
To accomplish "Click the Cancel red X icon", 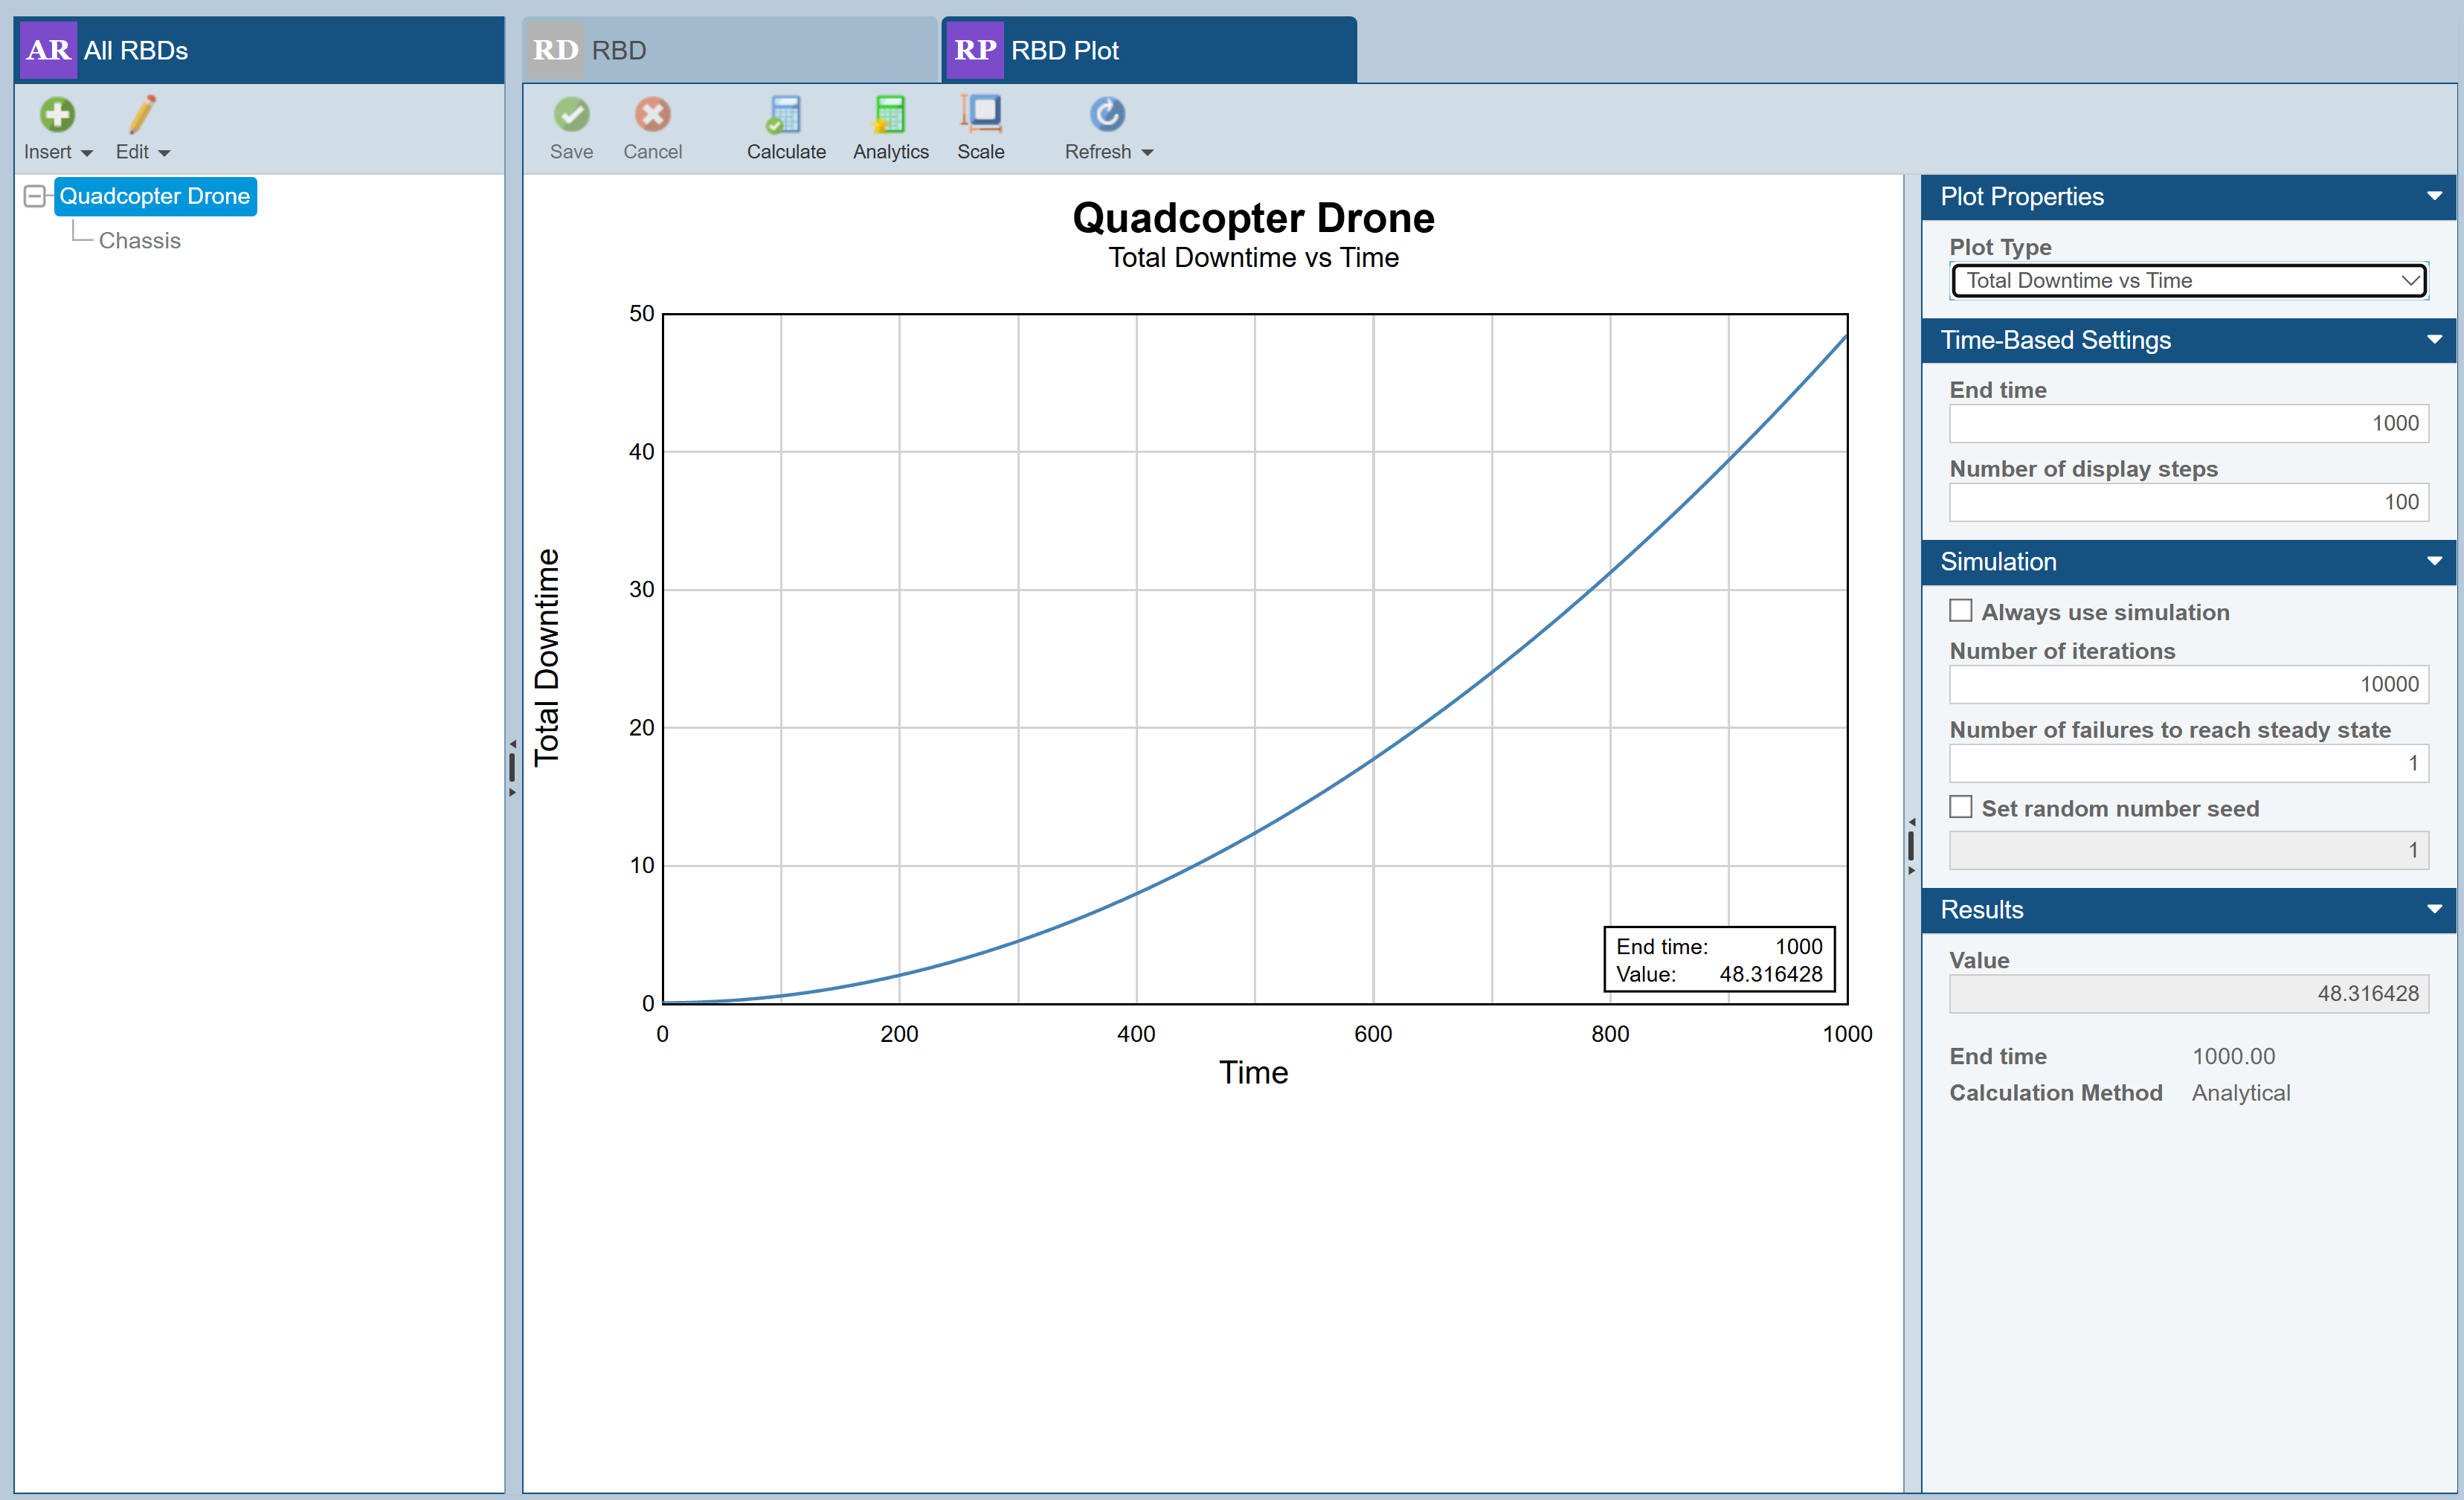I will point(652,115).
